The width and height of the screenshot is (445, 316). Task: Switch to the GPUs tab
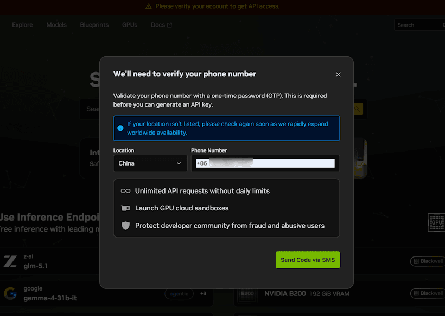pos(129,25)
